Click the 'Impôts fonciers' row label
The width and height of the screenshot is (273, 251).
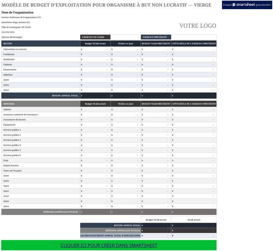pyautogui.click(x=11, y=165)
